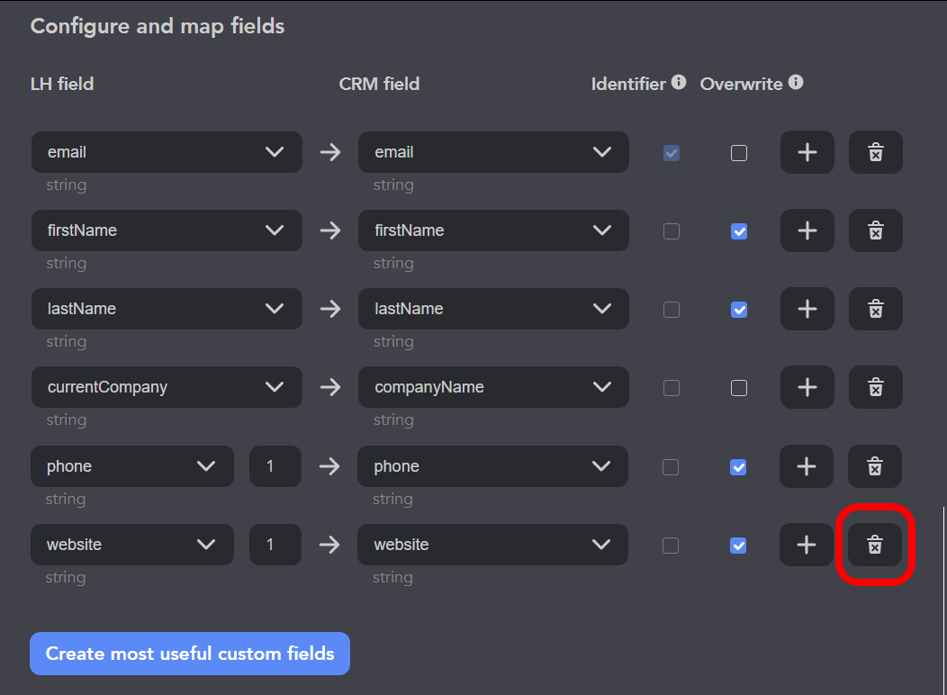Mark firstName as Identifier
This screenshot has height=695, width=947.
671,231
